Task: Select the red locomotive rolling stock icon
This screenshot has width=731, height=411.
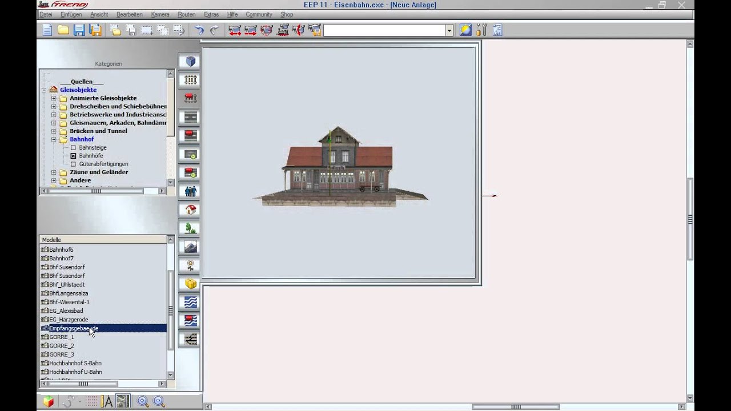Action: click(190, 98)
